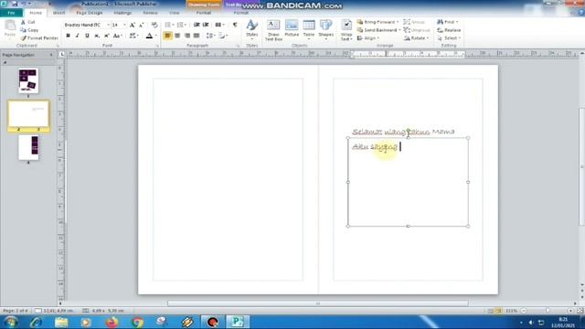
Task: Click the Draw Text Box tool
Action: click(273, 30)
